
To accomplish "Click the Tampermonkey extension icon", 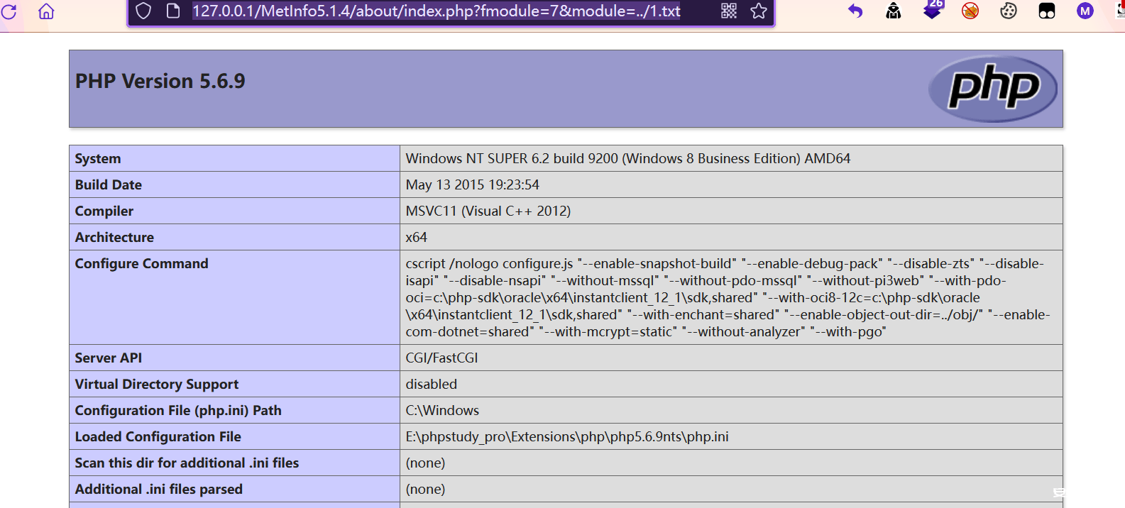I will click(x=1047, y=11).
